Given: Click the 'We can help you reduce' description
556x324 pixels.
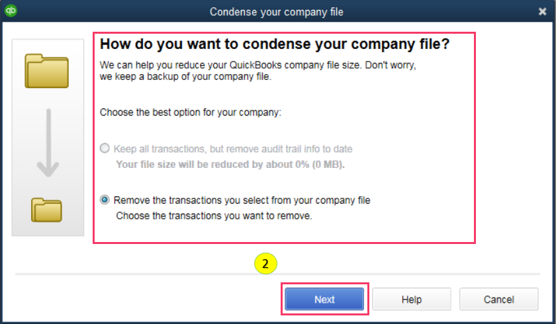Looking at the screenshot, I should point(259,66).
